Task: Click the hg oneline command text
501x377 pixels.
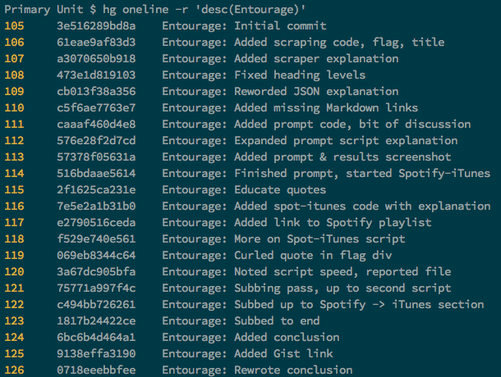Action: point(205,10)
